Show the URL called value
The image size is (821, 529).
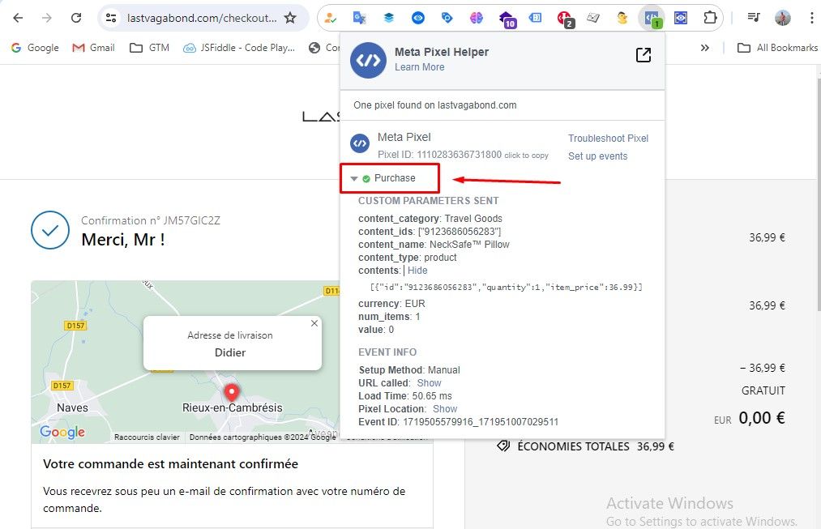429,383
